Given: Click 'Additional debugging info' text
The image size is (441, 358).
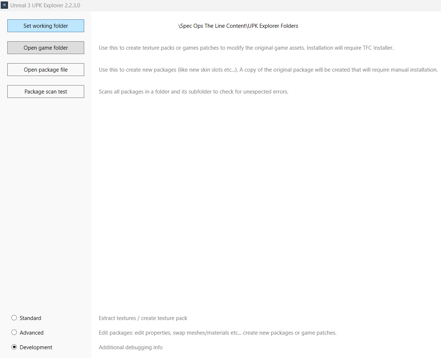Looking at the screenshot, I should point(131,347).
